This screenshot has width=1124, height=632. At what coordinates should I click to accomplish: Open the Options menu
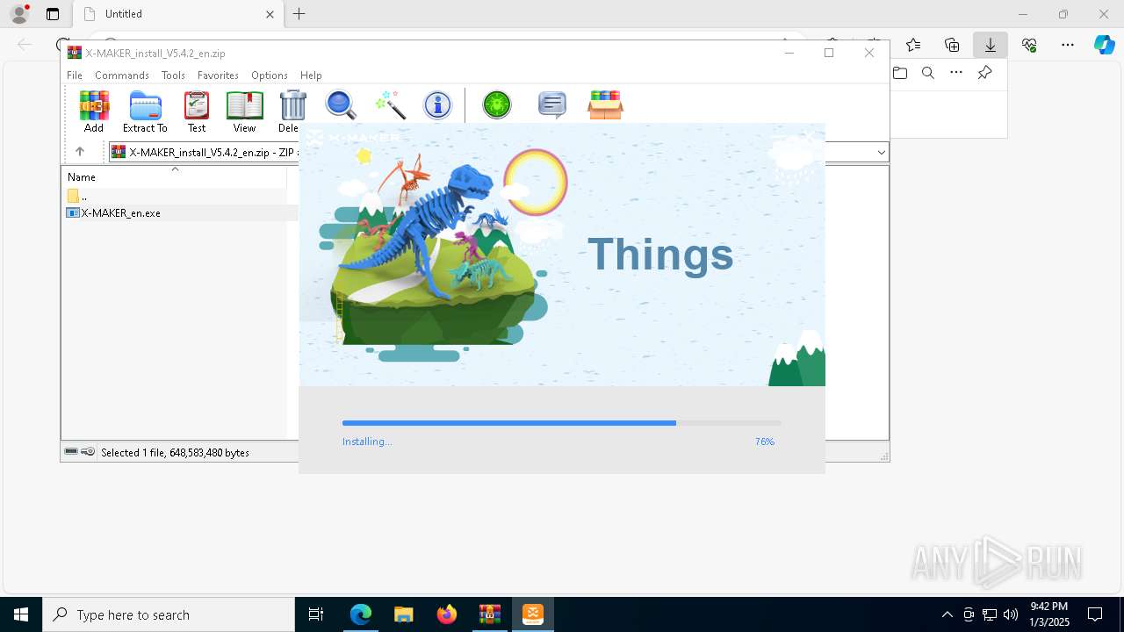(x=270, y=75)
